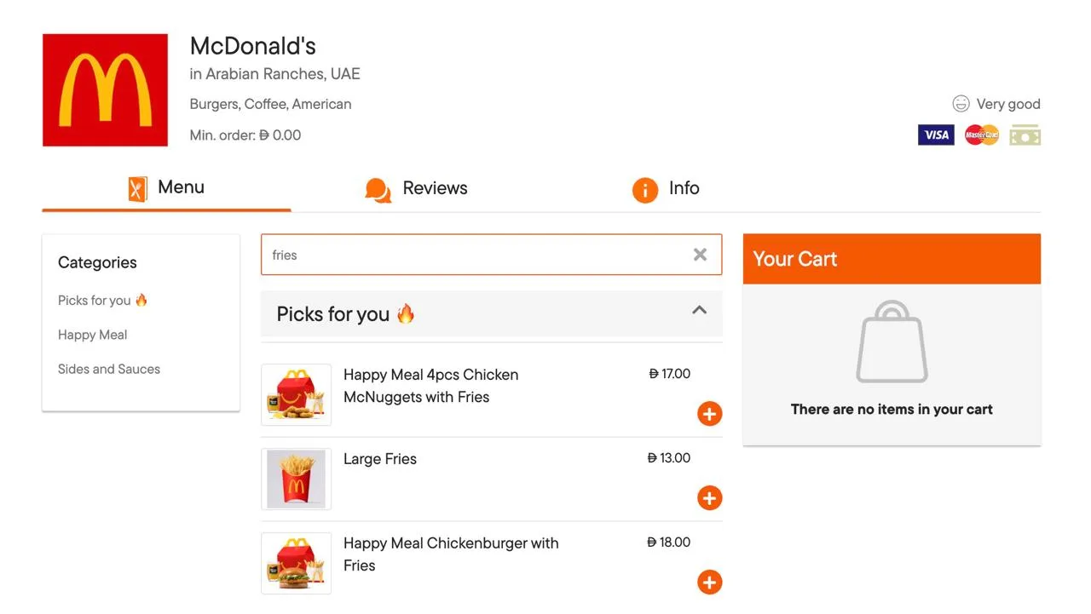This screenshot has width=1091, height=614.
Task: Add Happy Meal 4pcs Chicken McNuggets plus icon
Action: pyautogui.click(x=709, y=414)
